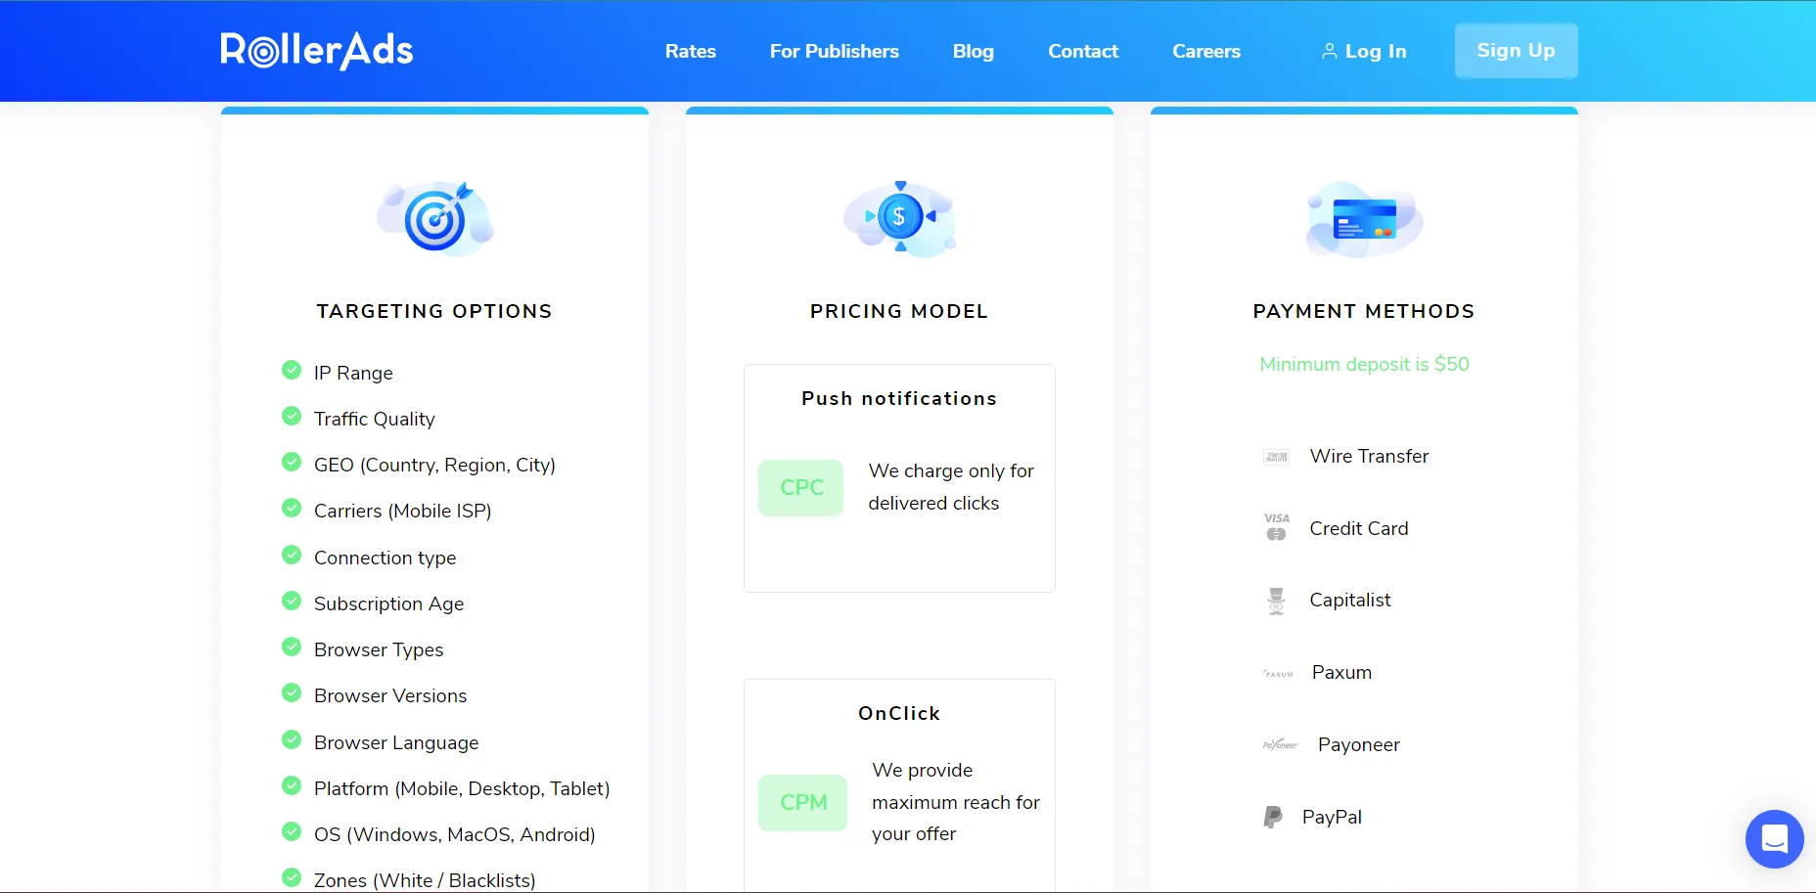Click 'OS (Windows, MacOS, Android)' text
The image size is (1816, 893).
[x=455, y=834]
